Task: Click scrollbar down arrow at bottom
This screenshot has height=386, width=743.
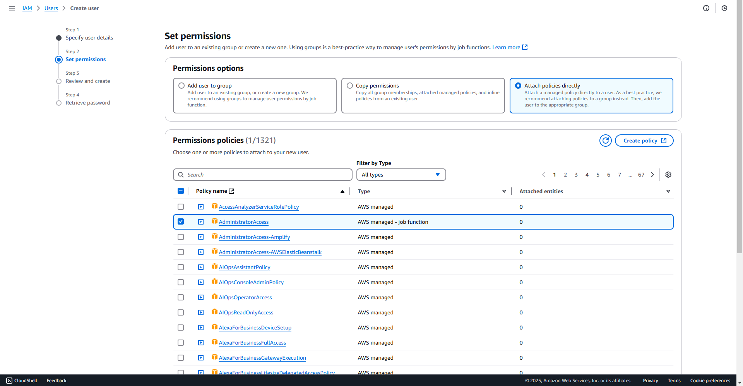Action: 740,383
